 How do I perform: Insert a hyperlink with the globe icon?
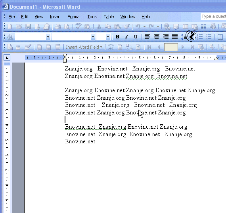point(167,27)
